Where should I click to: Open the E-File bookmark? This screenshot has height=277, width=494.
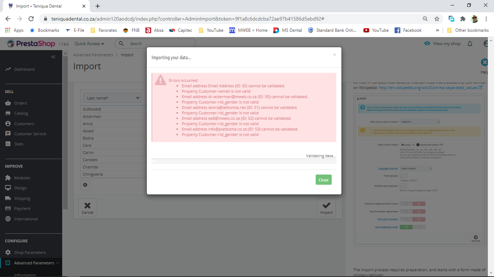pos(74,30)
